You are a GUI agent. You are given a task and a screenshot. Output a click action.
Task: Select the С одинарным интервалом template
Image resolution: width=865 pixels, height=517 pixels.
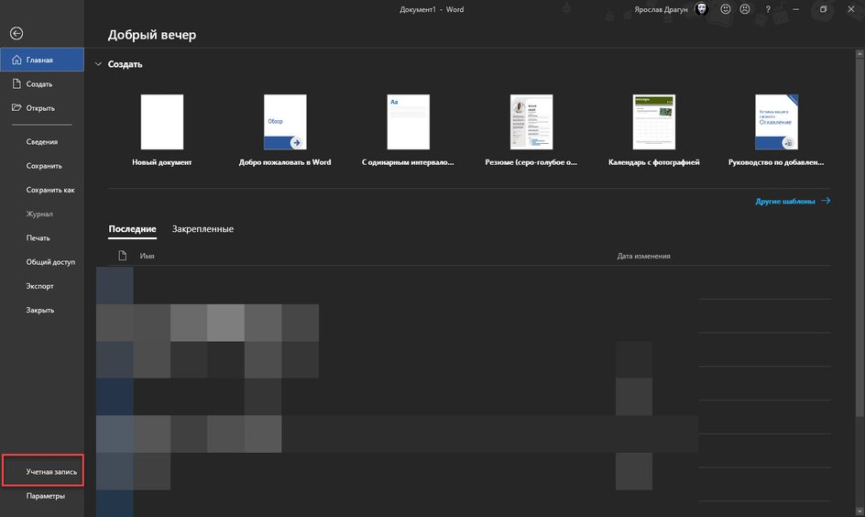point(408,130)
